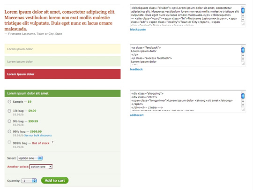Click scroll down arrow in feedback code box
The width and height of the screenshot is (253, 190).
pos(243,59)
